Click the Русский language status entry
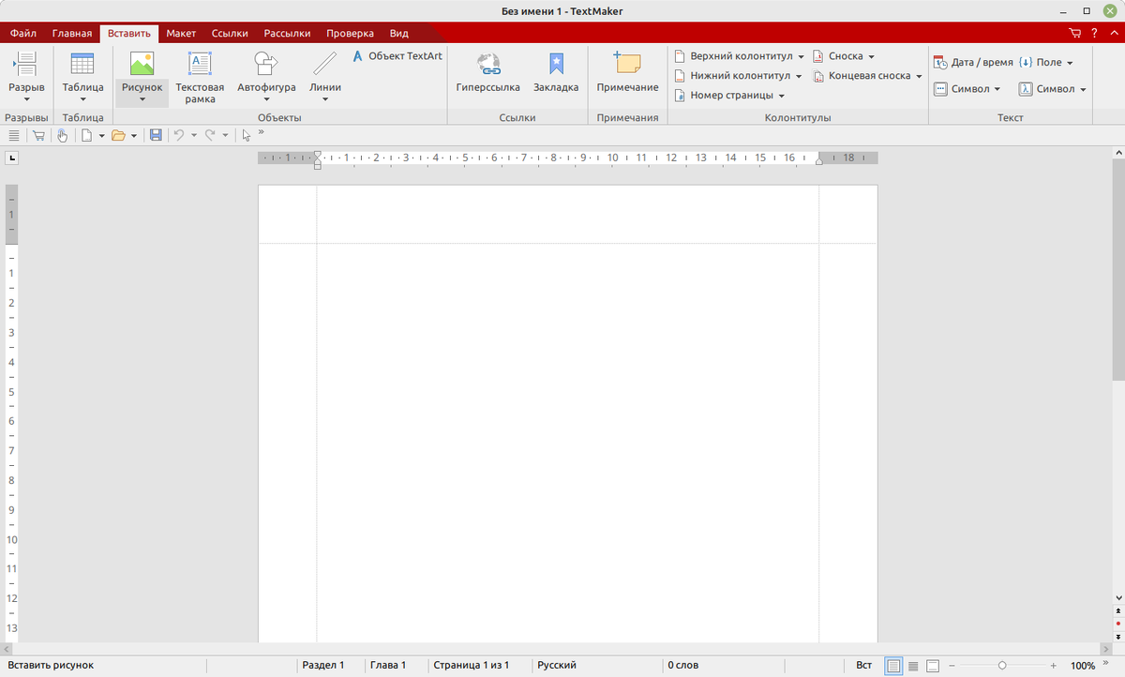 coord(557,666)
